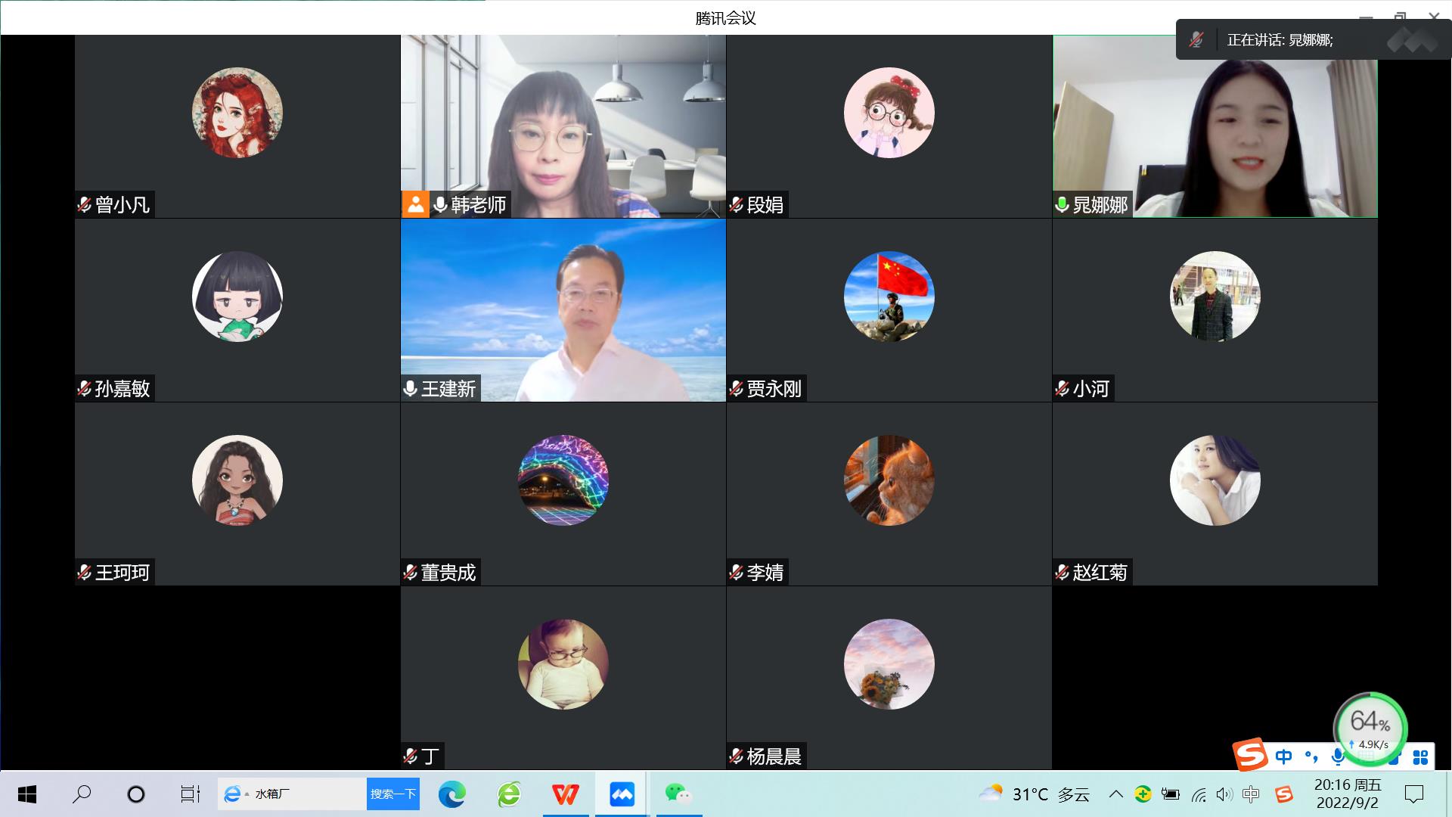Open the volume control in system tray

[x=1224, y=794]
